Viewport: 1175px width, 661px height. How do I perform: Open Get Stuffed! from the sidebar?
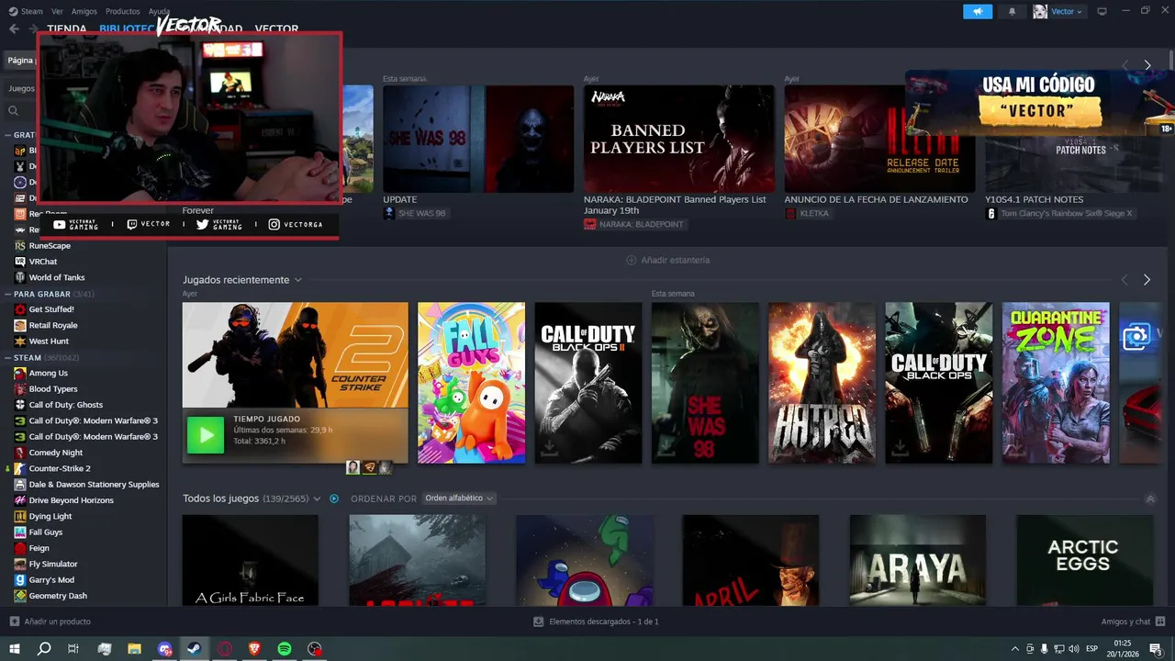click(51, 309)
